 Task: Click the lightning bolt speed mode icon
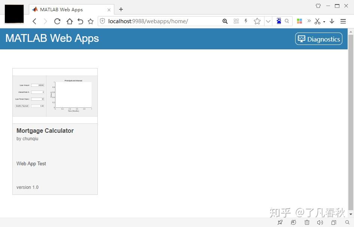tap(246, 21)
